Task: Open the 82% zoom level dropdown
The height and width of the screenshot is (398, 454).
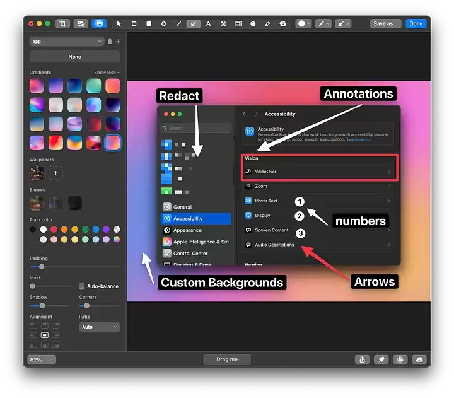Action: tap(42, 360)
